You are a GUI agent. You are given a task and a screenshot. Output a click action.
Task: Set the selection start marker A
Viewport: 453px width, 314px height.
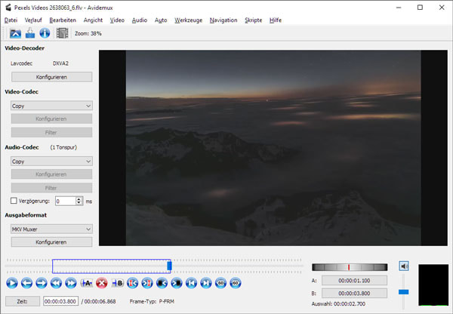tap(87, 283)
